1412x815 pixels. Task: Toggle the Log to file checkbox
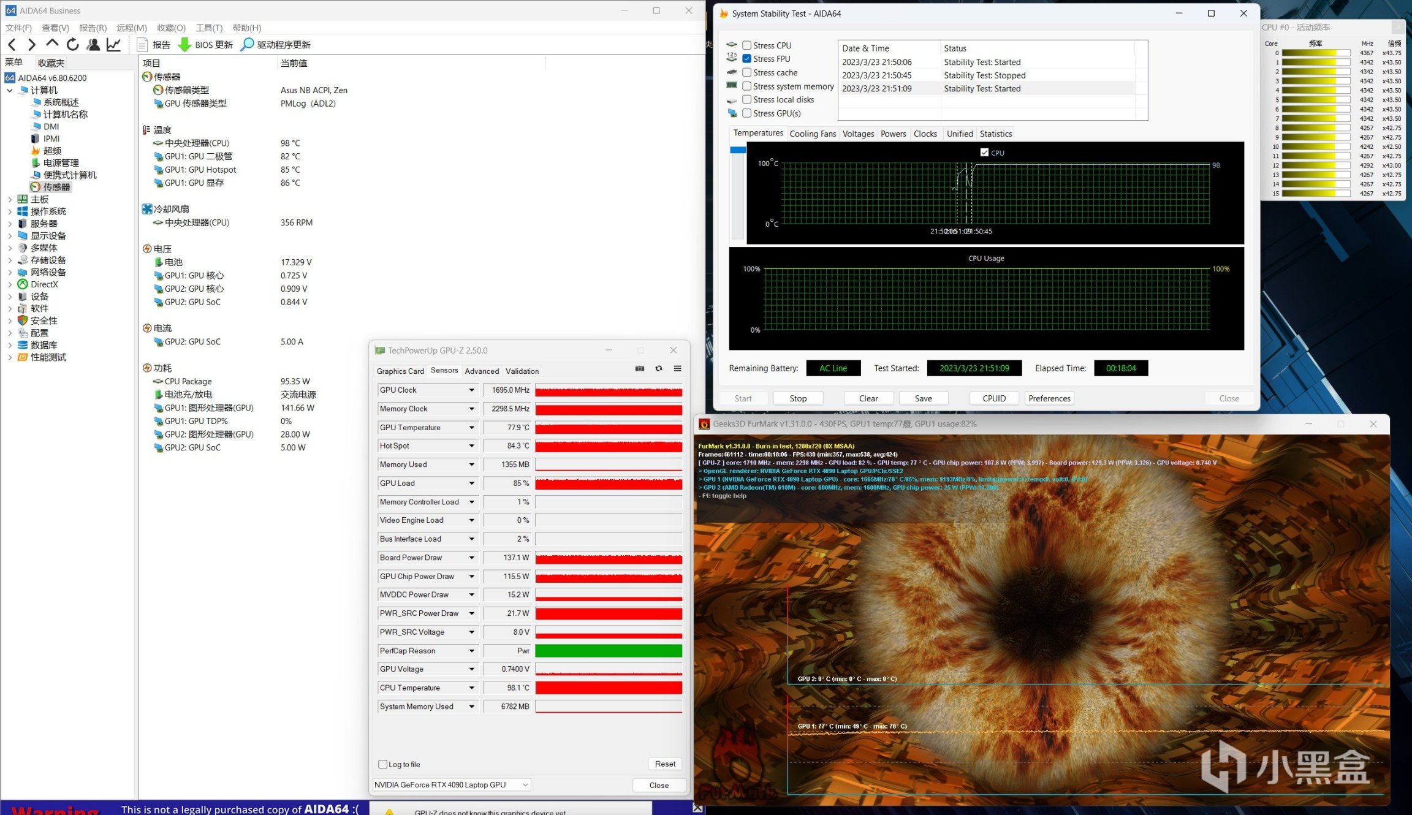(x=383, y=764)
